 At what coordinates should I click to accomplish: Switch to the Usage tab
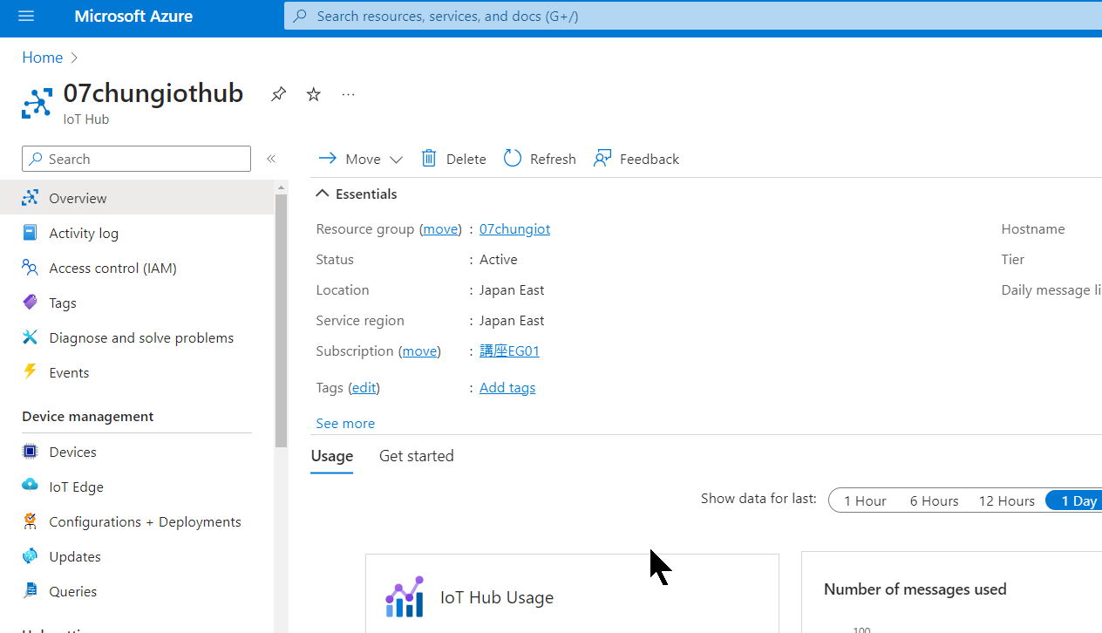[x=332, y=456]
